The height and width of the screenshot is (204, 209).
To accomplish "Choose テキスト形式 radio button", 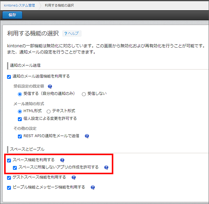I will pos(48,111).
